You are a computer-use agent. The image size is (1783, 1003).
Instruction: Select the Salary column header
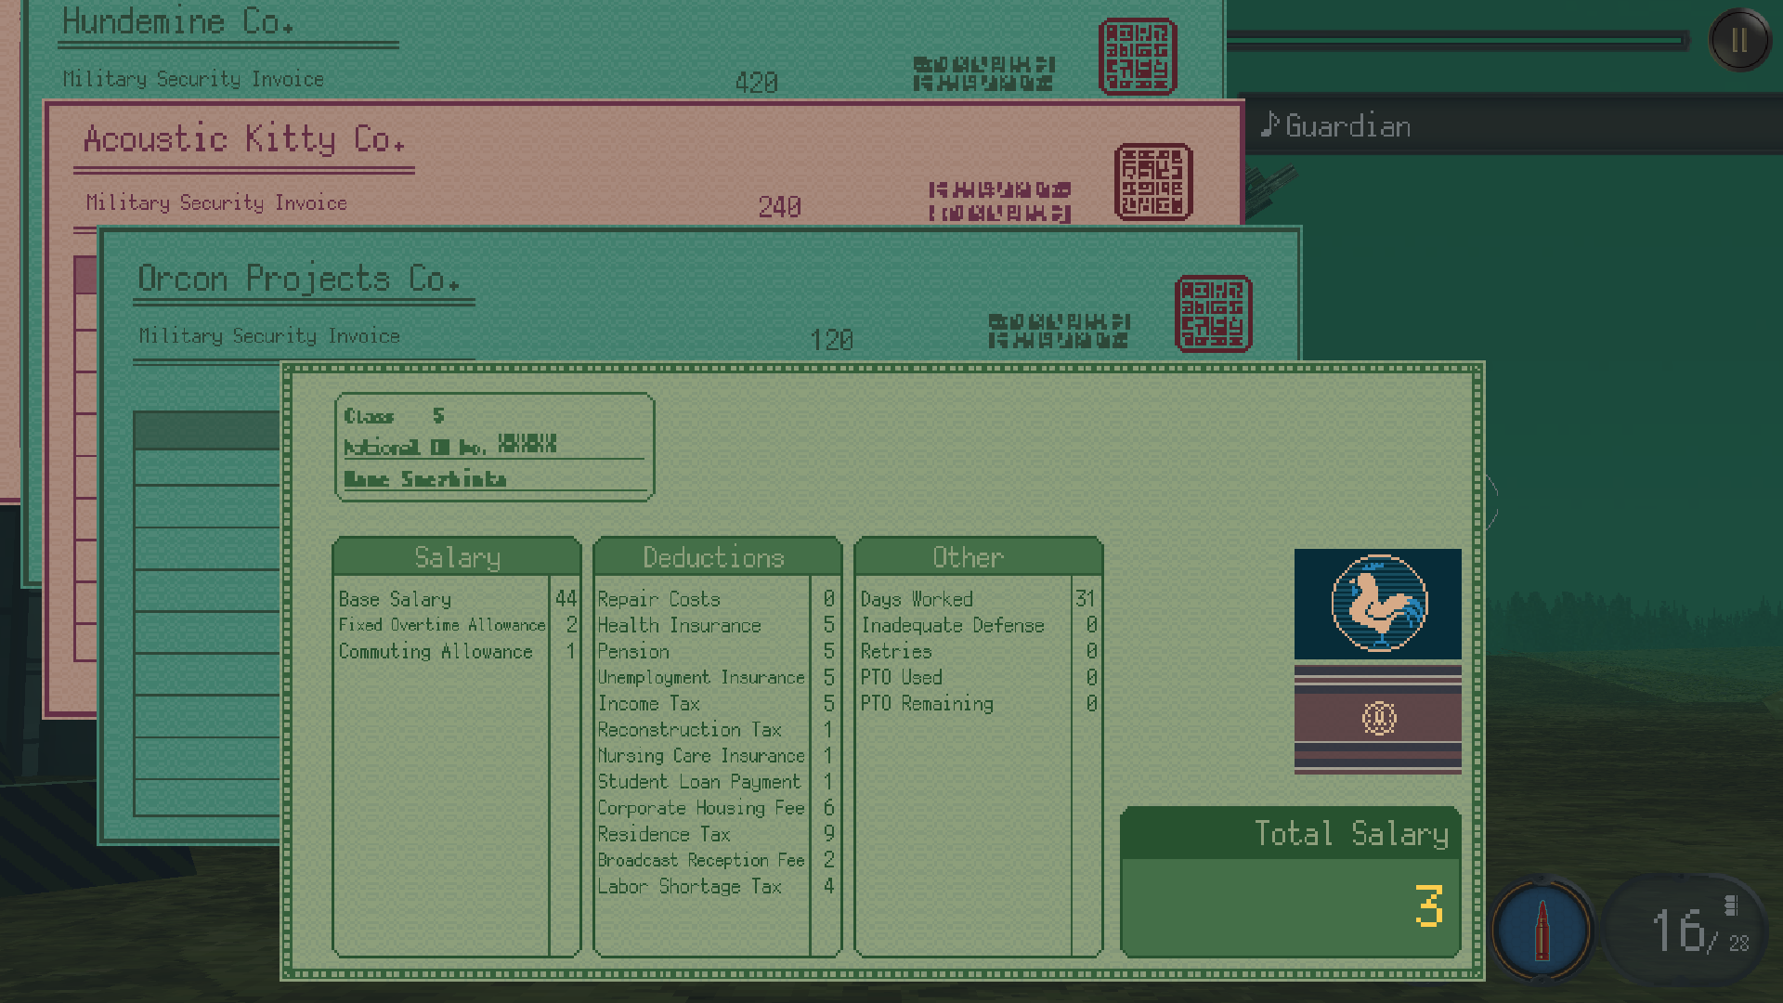pyautogui.click(x=457, y=557)
